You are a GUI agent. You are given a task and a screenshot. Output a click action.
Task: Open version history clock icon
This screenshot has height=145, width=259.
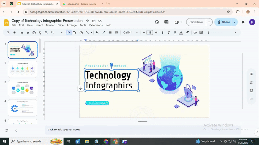point(157,22)
